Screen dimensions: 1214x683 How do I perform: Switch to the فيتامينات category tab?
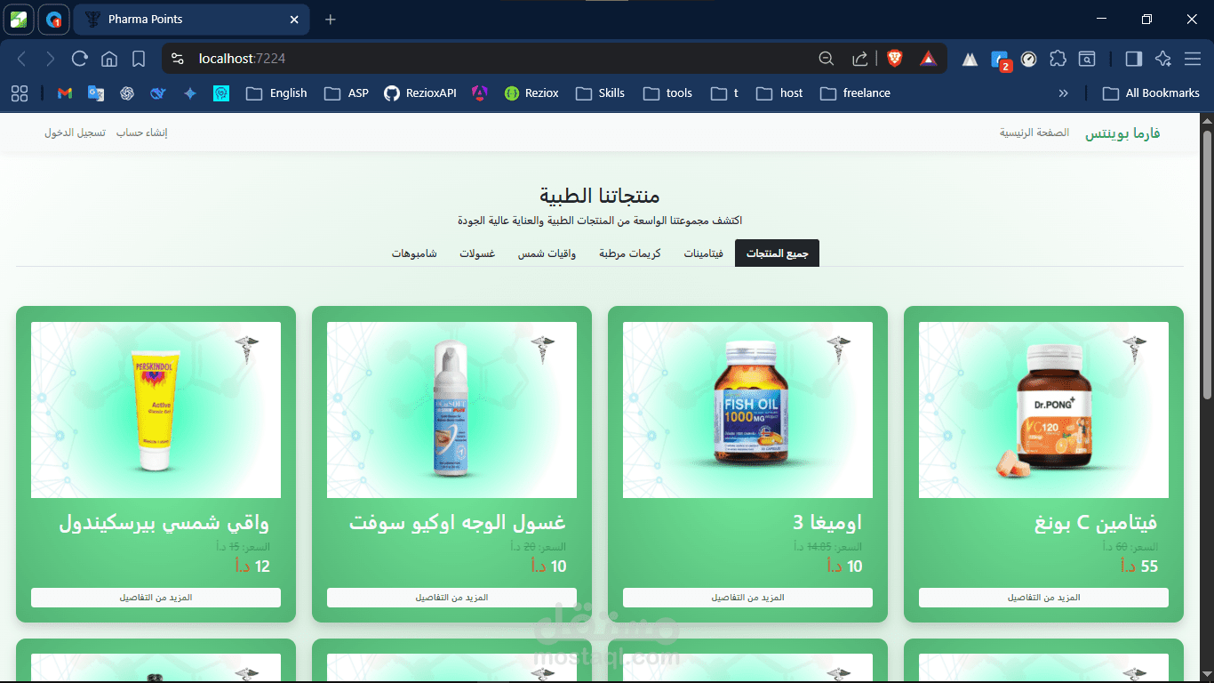pyautogui.click(x=703, y=253)
